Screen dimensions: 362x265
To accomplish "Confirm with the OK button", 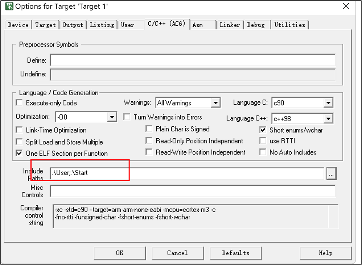I will click(120, 253).
